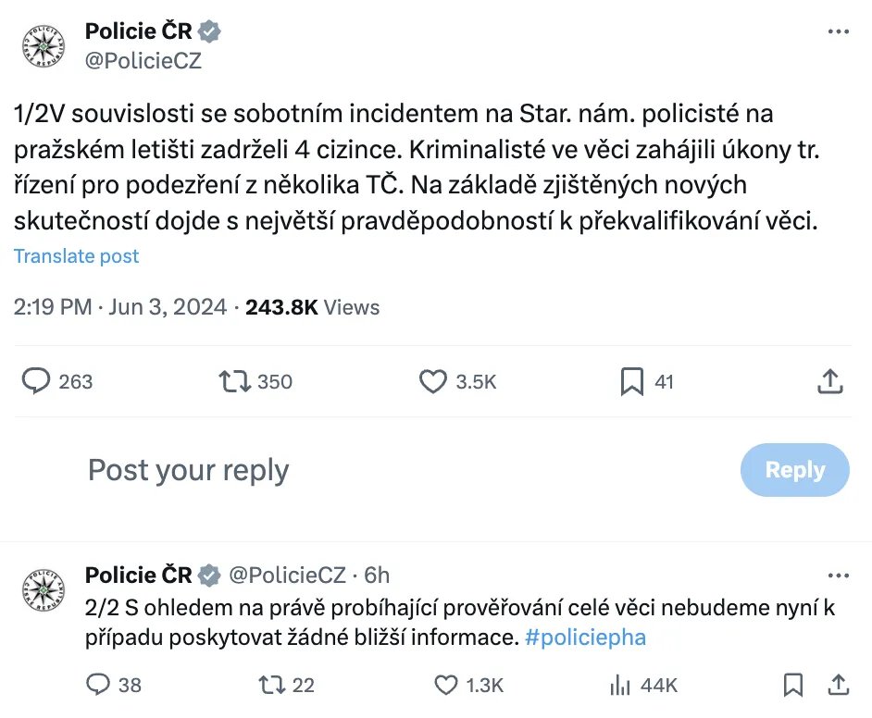Open replies to the 2/2 follow-up tweet

click(99, 685)
